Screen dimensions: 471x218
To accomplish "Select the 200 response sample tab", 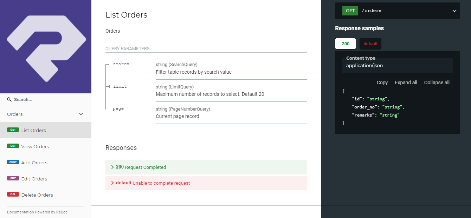I will [346, 44].
